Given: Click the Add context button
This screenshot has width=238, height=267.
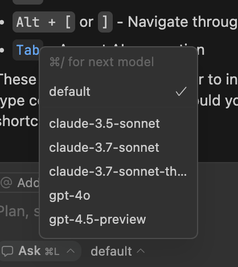Looking at the screenshot, I should click(x=20, y=183).
